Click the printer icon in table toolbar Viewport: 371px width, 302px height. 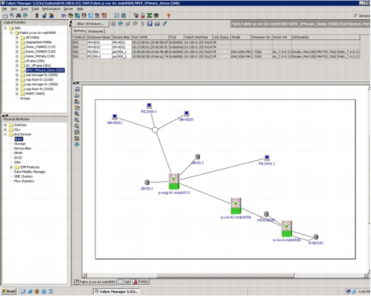[157, 24]
